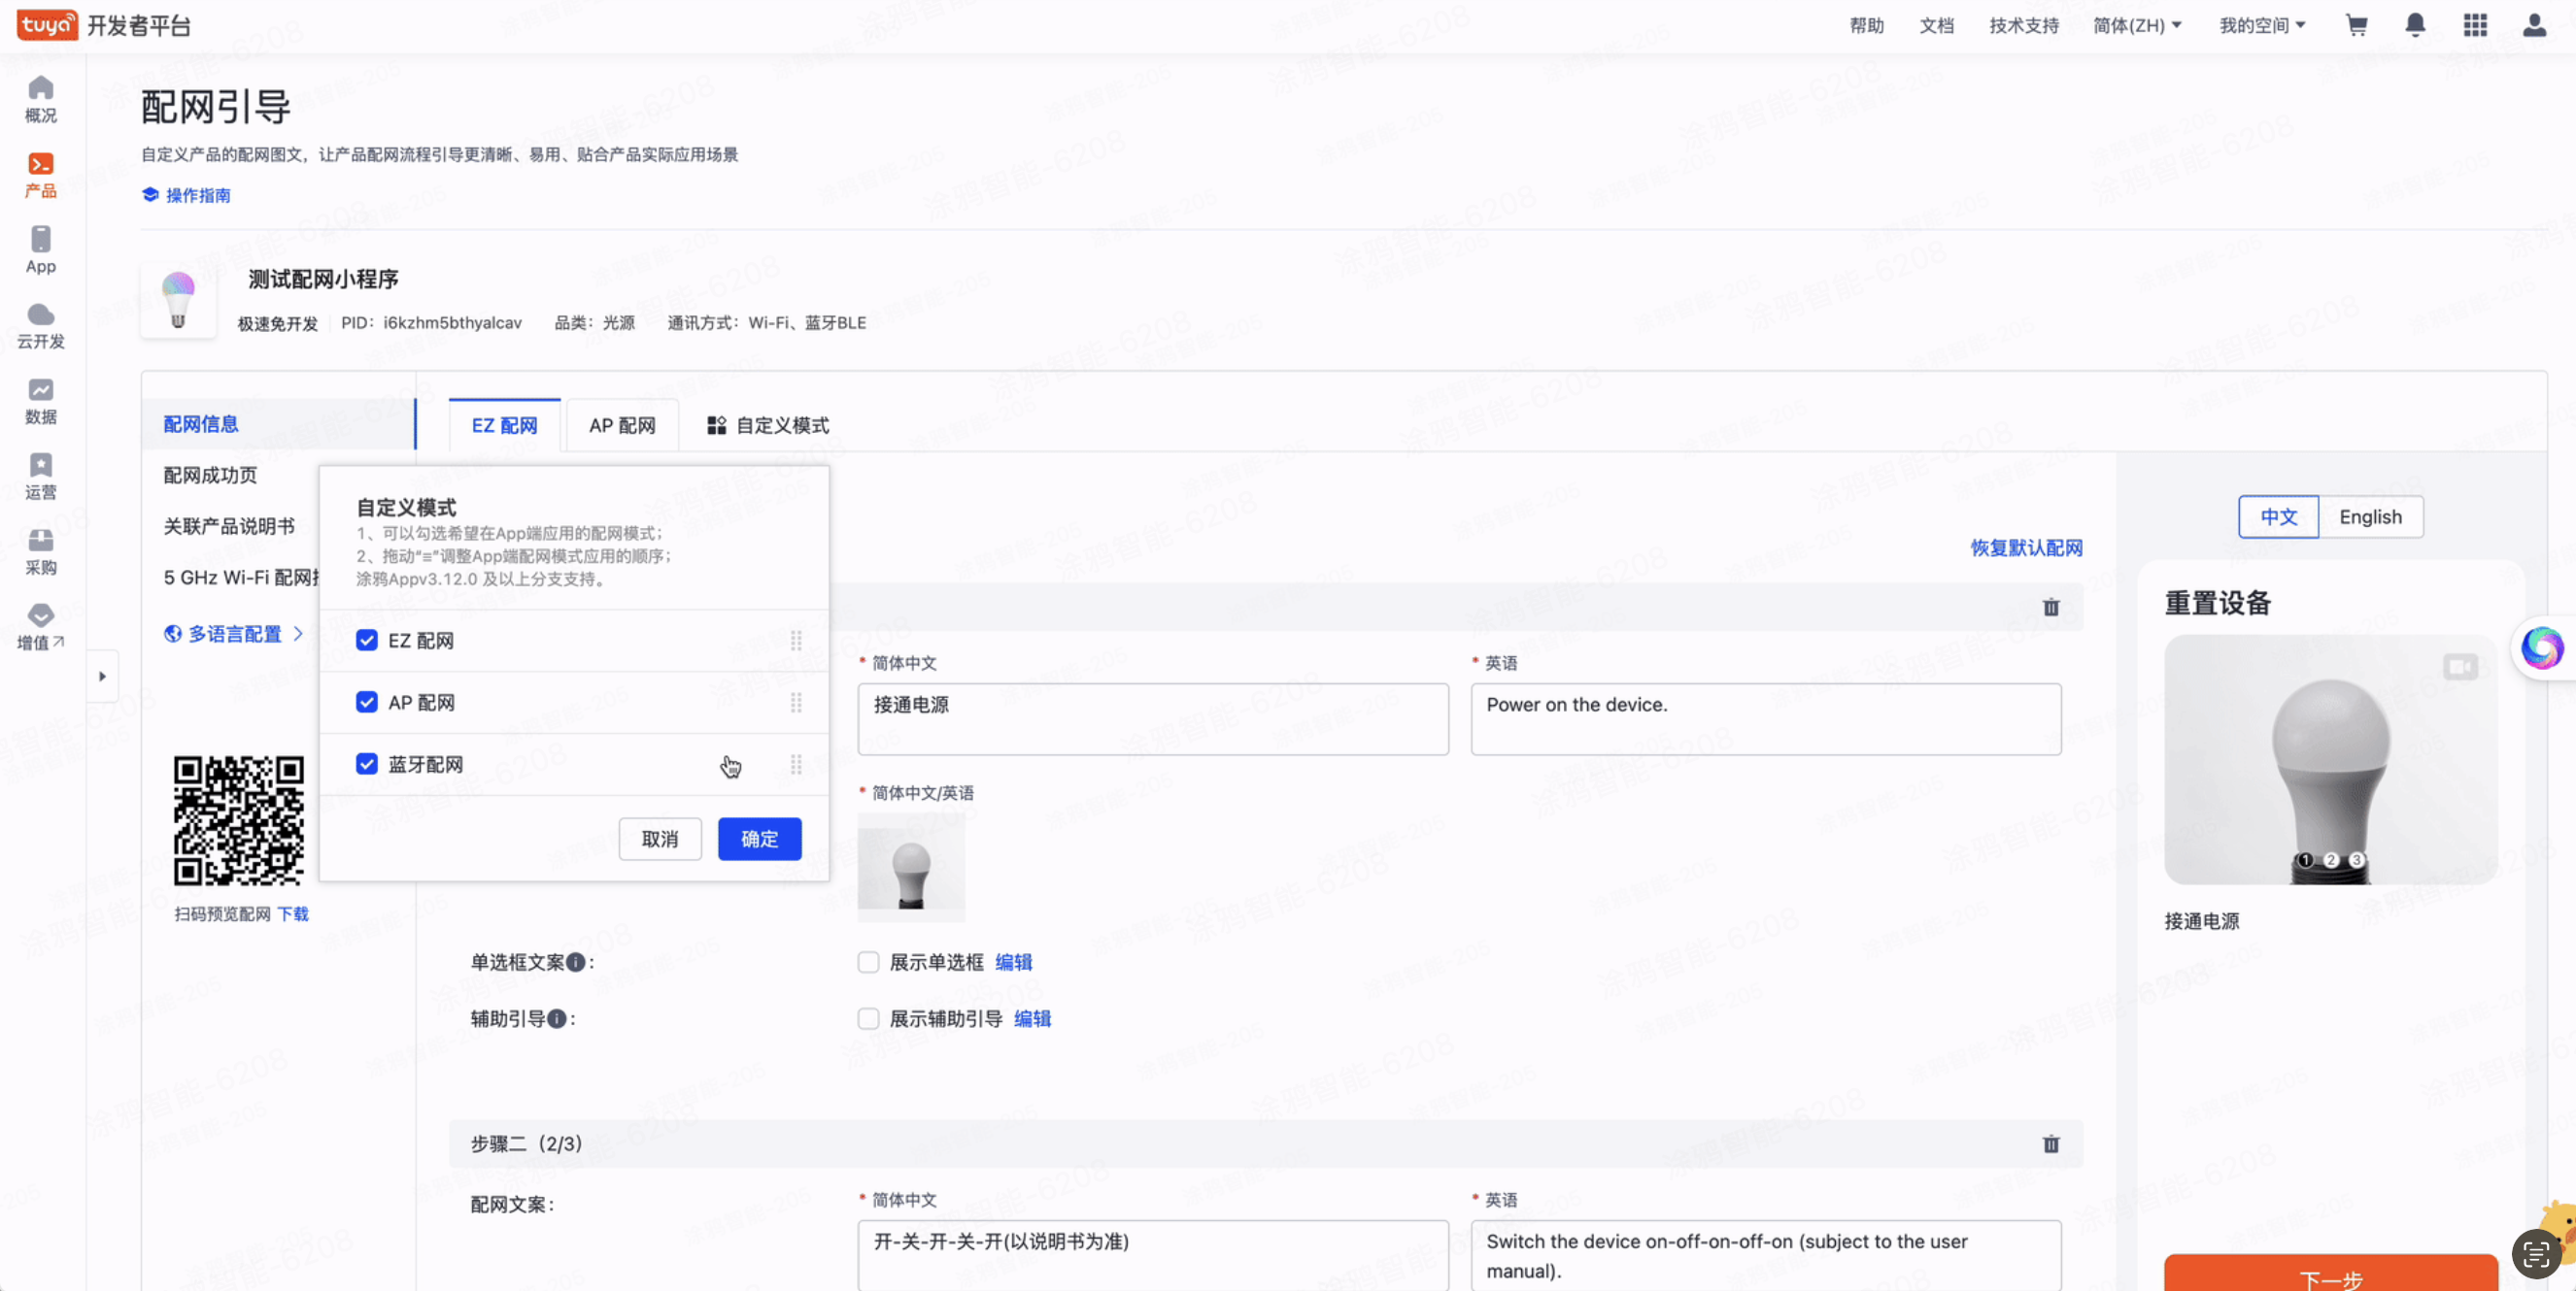Open the 概况 overview sidebar icon
The width and height of the screenshot is (2576, 1291).
[41, 99]
